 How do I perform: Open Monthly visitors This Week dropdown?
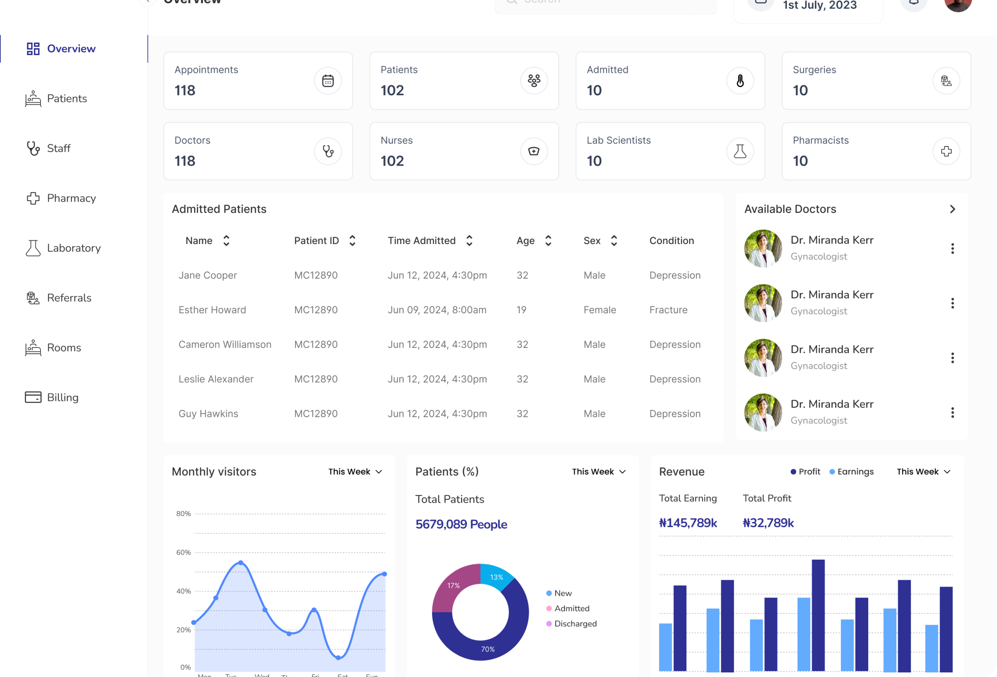355,472
